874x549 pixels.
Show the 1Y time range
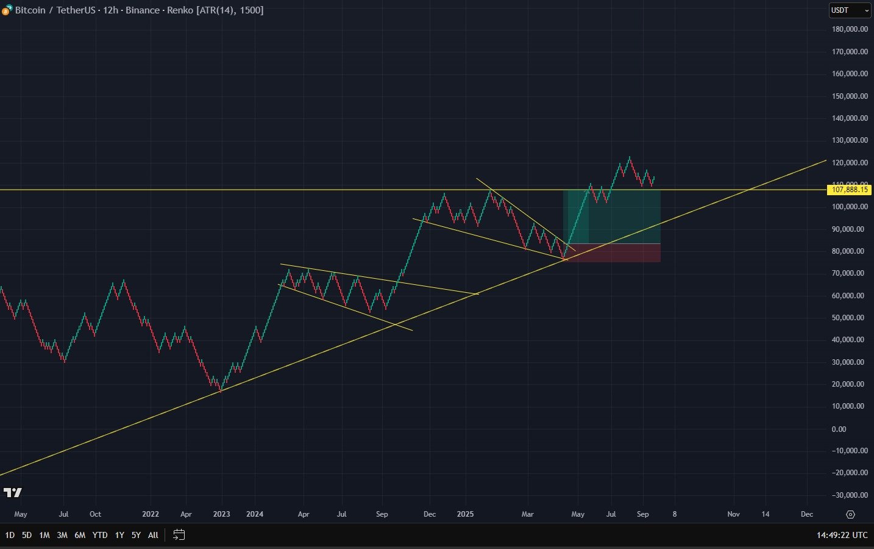click(x=119, y=535)
